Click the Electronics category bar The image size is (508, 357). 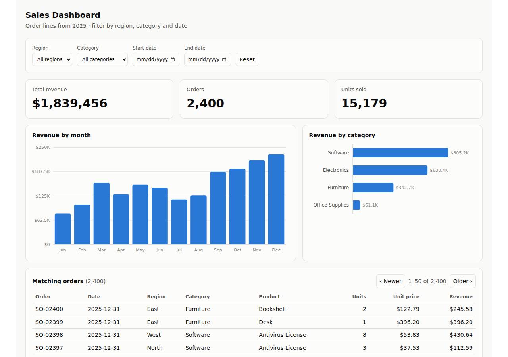coord(390,170)
